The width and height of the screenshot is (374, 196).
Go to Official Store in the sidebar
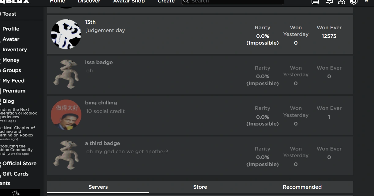tap(19, 163)
